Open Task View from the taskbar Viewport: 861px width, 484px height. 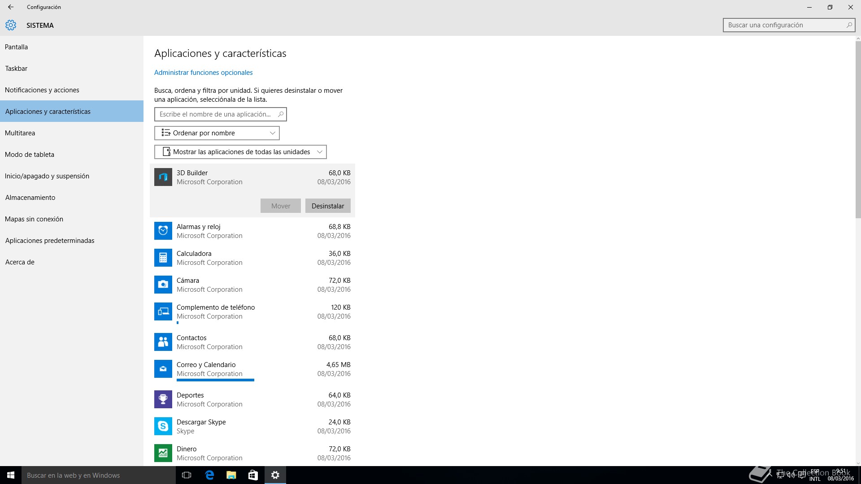[187, 475]
